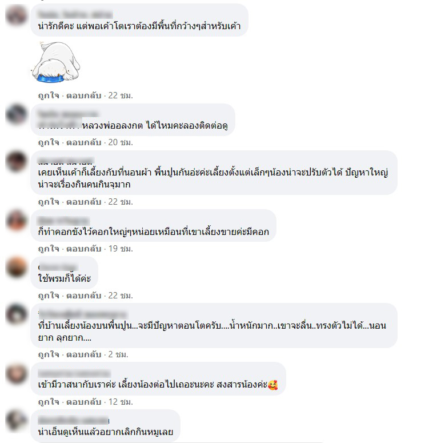Screen dimensions: 421x443
Task: Open avatar beside ใช้พรมก็ได้ค่ะ comment
Action: [16, 268]
